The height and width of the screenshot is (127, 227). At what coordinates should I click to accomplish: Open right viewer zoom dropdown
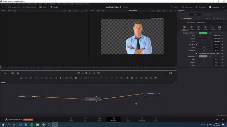(x=93, y=11)
